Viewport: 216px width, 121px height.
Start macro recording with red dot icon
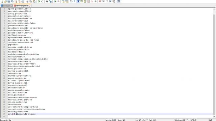[x=100, y=1]
